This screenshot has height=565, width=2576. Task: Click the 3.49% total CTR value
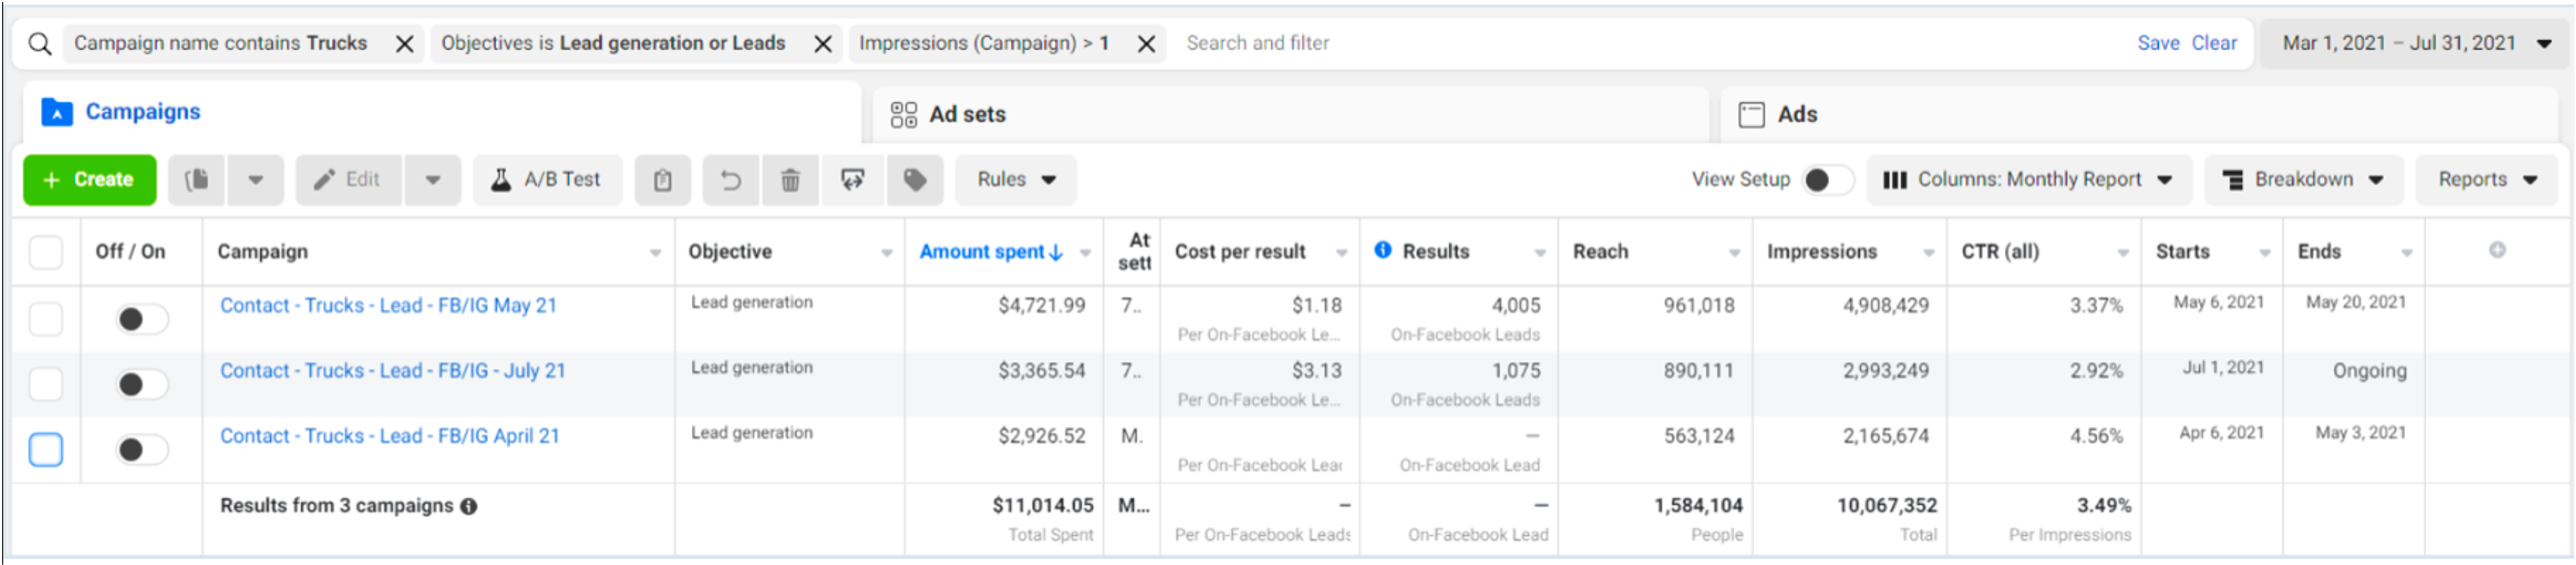(2104, 506)
